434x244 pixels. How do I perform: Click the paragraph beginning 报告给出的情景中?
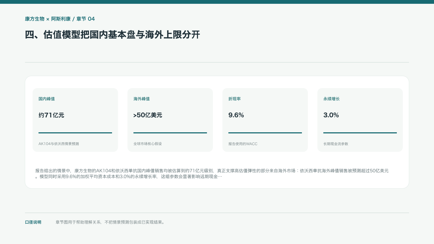(x=212, y=174)
